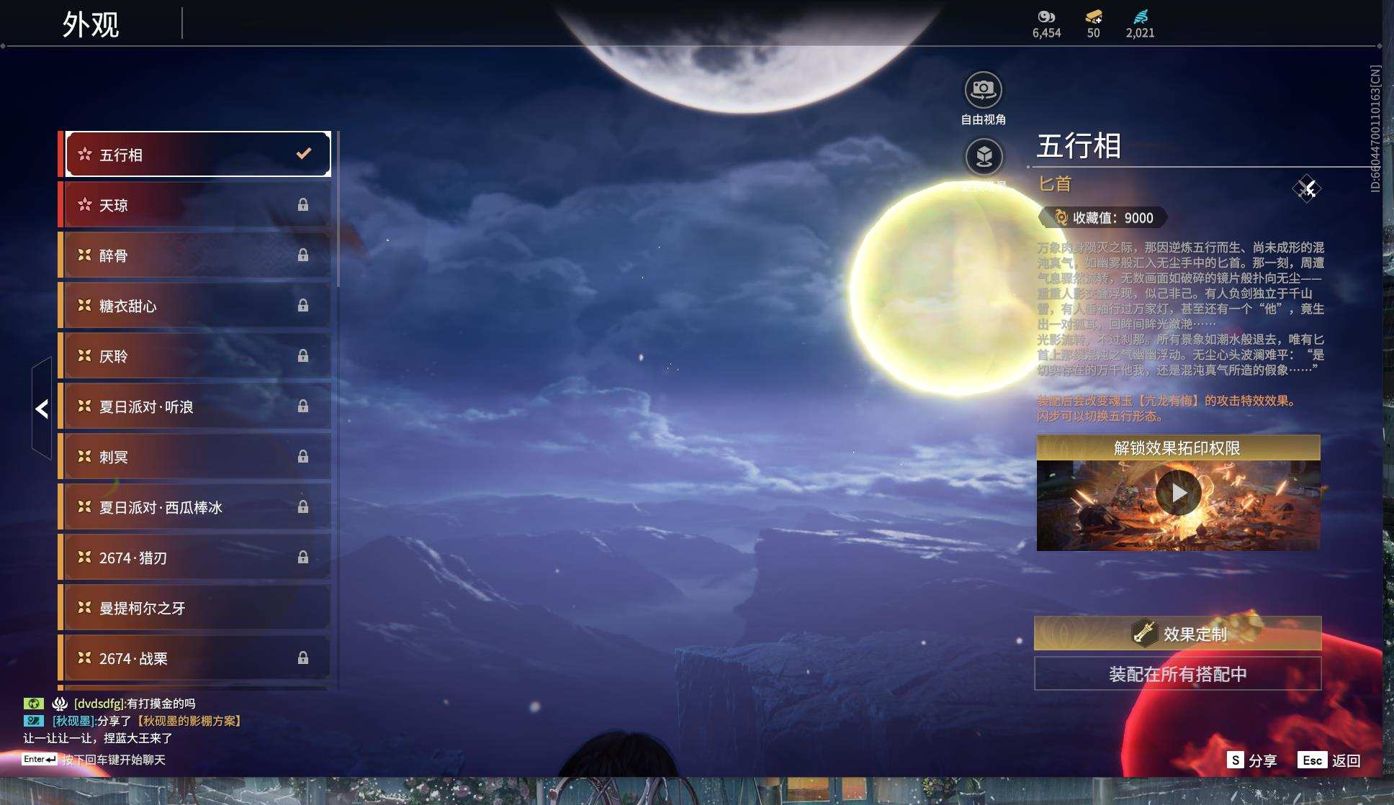The height and width of the screenshot is (805, 1394).
Task: Click the gold bar currency icon
Action: click(1094, 16)
